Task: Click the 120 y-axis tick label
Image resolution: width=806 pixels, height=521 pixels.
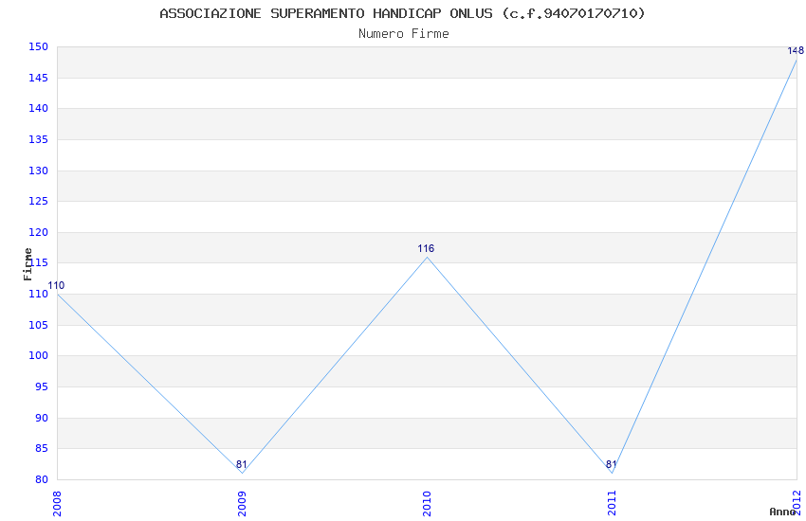Action: 39,232
